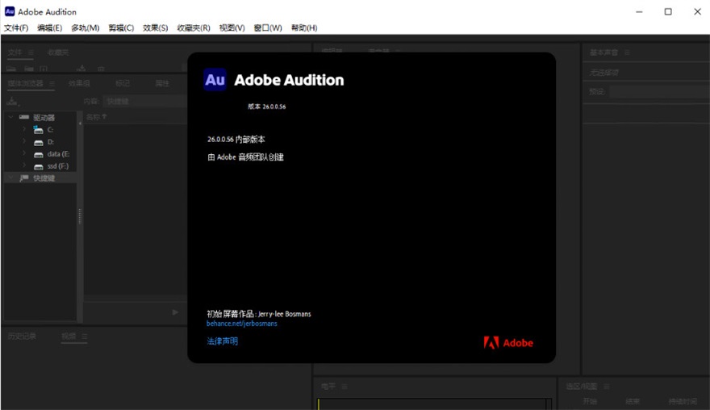Screen dimensions: 710x410
Task: Select the C: drive icon
Action: pos(39,130)
